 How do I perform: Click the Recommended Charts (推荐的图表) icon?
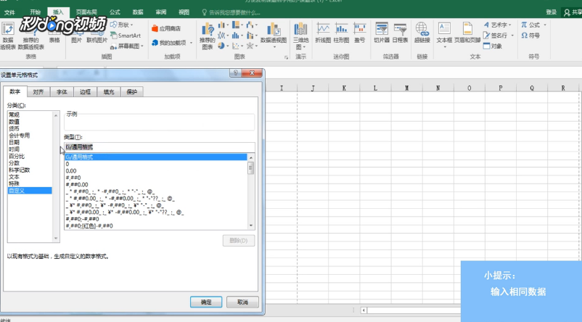click(x=207, y=36)
